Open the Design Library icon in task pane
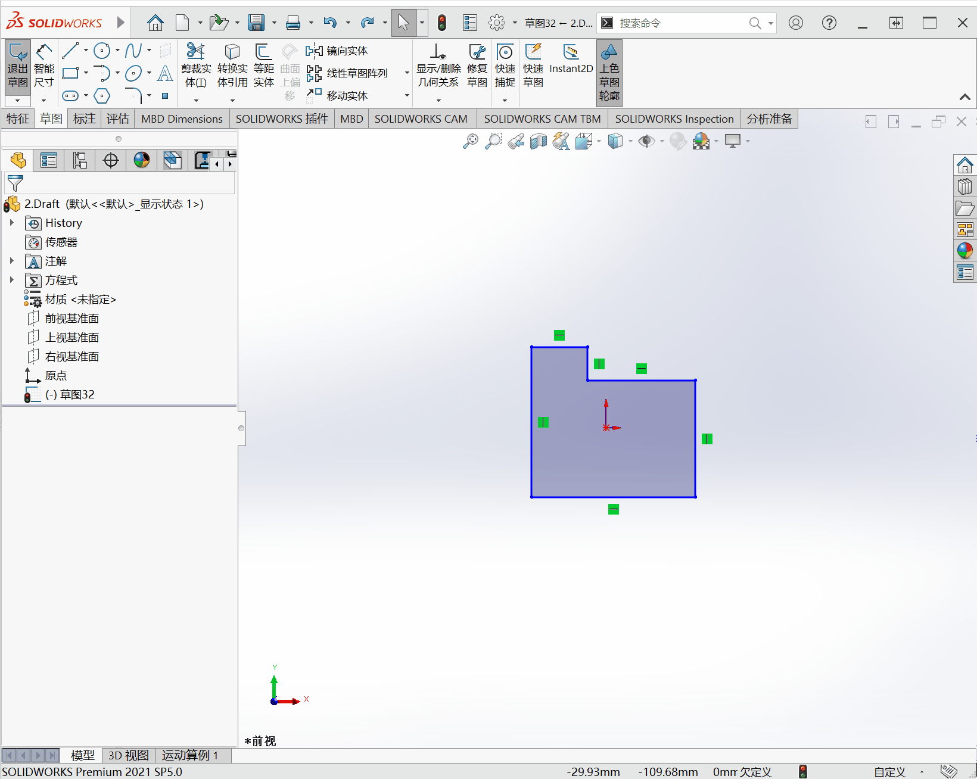The height and width of the screenshot is (779, 977). coord(965,186)
